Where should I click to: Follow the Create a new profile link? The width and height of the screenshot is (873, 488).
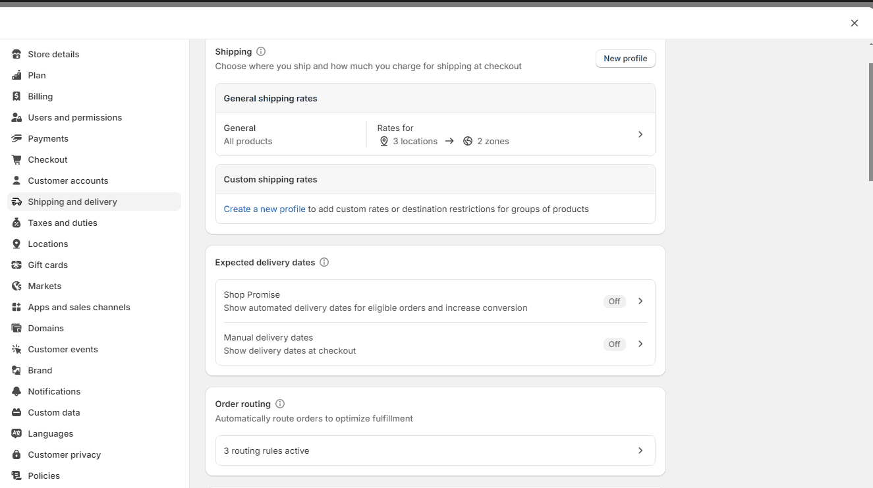click(264, 209)
